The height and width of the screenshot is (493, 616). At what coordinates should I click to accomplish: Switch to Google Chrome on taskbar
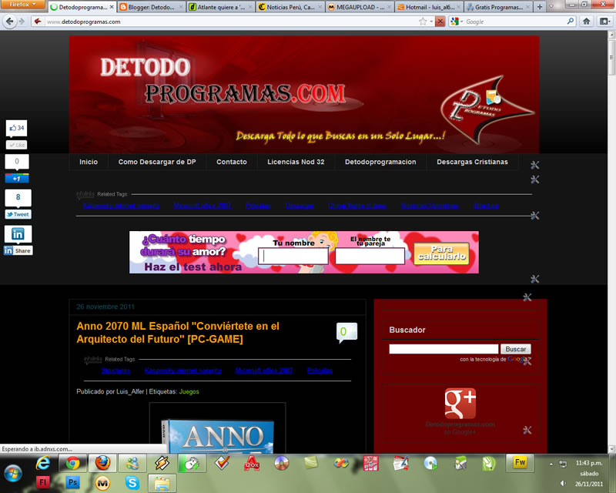click(72, 463)
